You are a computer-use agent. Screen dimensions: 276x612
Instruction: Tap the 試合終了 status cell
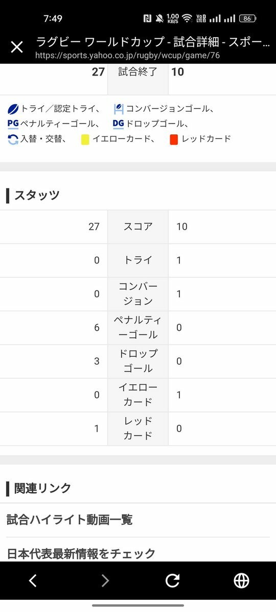(138, 72)
